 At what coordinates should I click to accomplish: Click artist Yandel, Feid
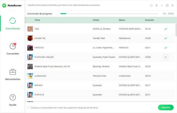(99, 38)
